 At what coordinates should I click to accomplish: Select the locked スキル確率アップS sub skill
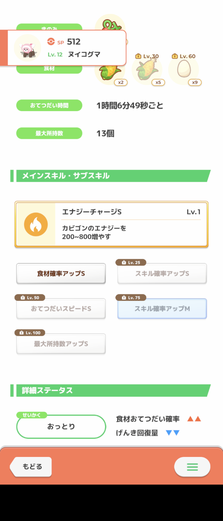(x=162, y=274)
